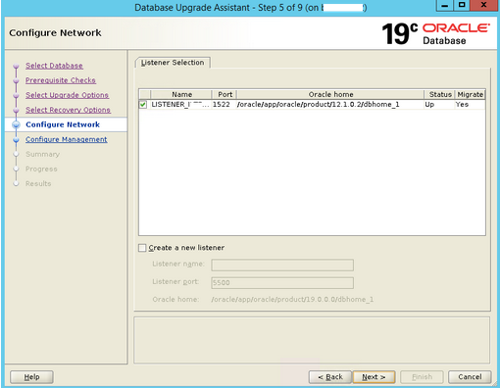This screenshot has height=388, width=500.
Task: Click the 19.0.0.0 dbhome_1 Oracle home path
Action: pyautogui.click(x=292, y=300)
